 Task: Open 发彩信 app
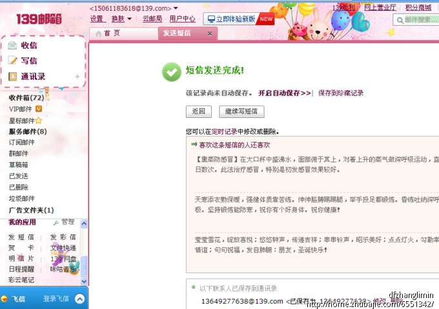pyautogui.click(x=63, y=237)
